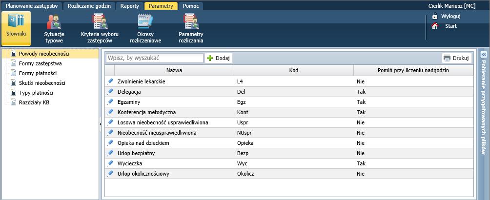Click Nie value in Urlop bezpłatny row
490x200 pixels.
[361, 153]
